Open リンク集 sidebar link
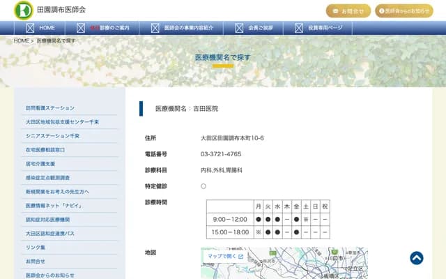 point(36,248)
